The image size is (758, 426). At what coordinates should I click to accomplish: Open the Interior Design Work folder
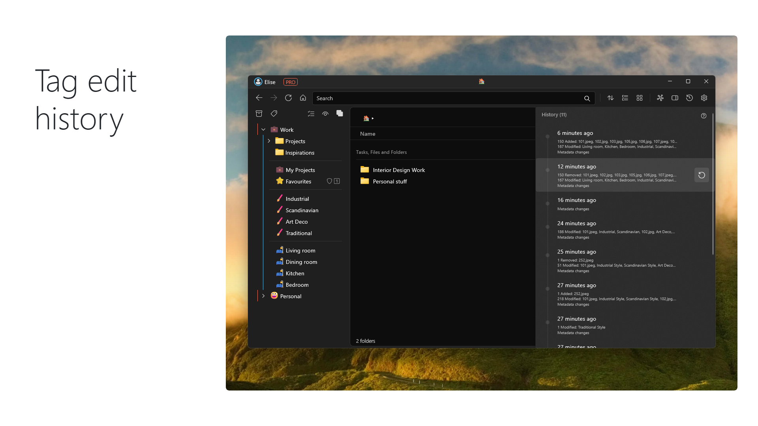coord(398,170)
